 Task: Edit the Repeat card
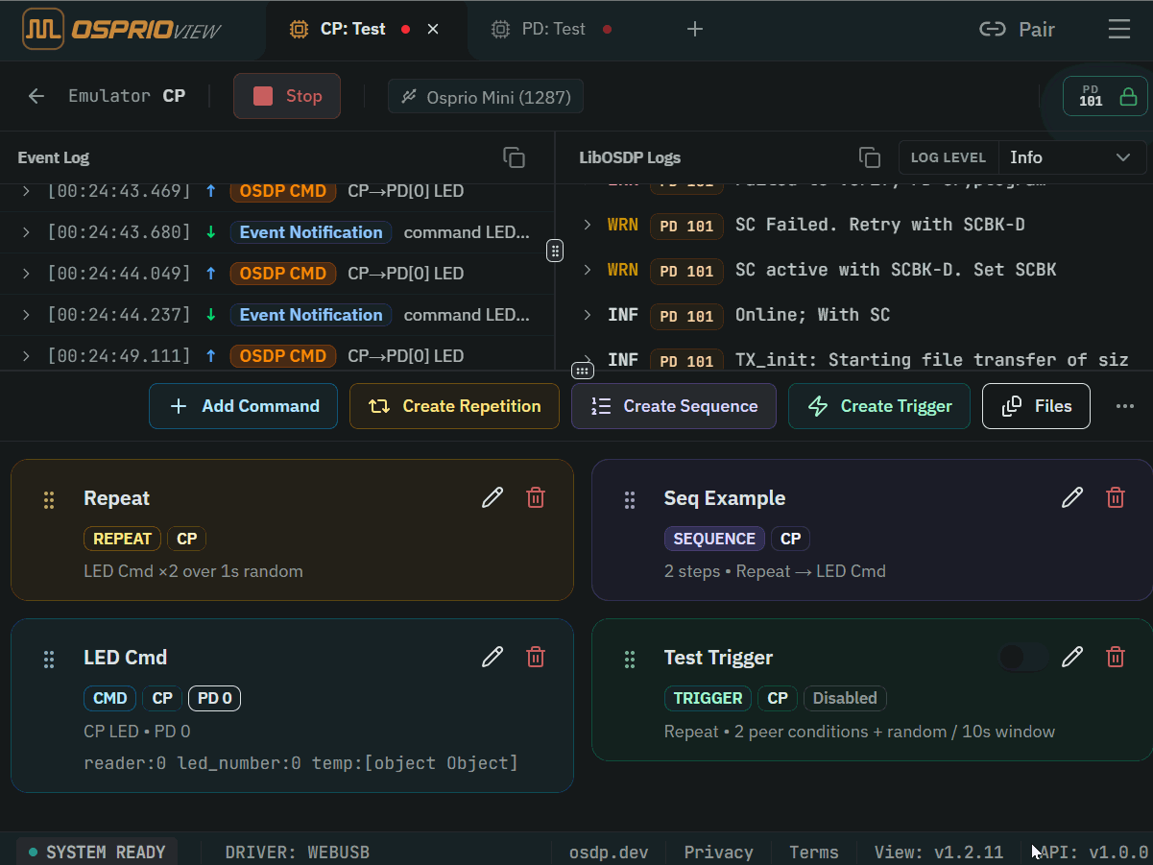(492, 497)
